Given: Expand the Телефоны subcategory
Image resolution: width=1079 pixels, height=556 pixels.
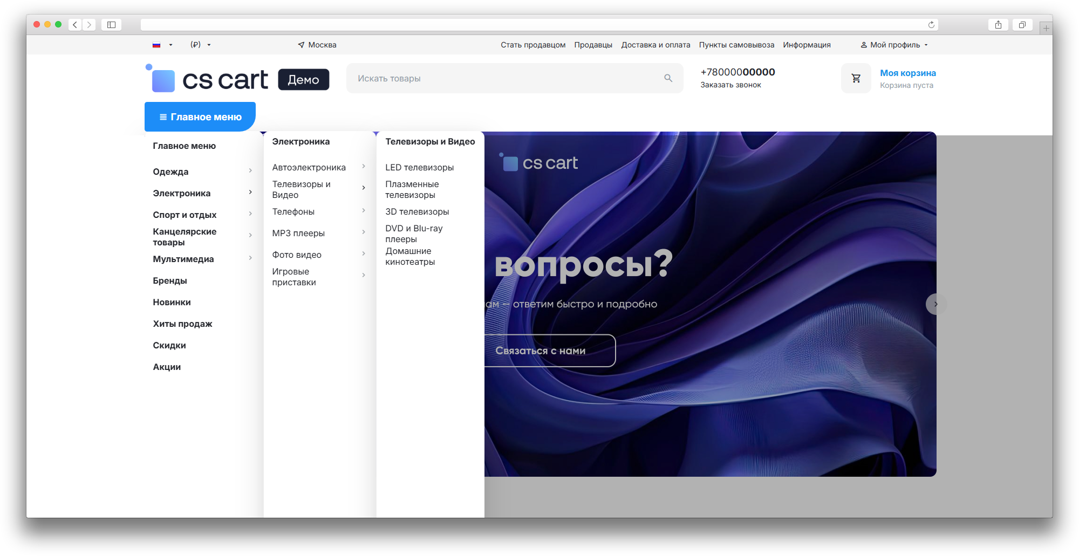Looking at the screenshot, I should [318, 211].
